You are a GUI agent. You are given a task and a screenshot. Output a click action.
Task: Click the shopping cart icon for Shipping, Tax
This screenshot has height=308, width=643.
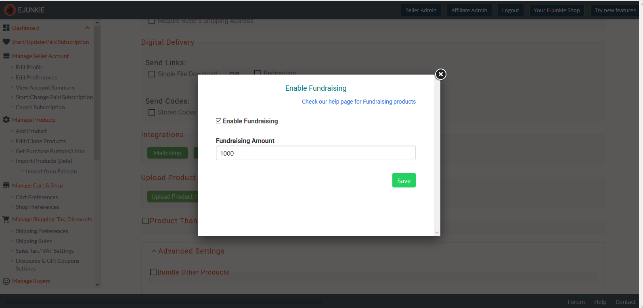(6, 219)
